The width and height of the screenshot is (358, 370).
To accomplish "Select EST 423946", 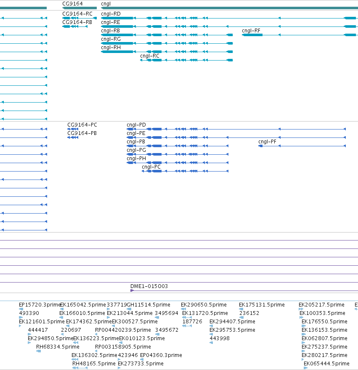I will 128,355.
